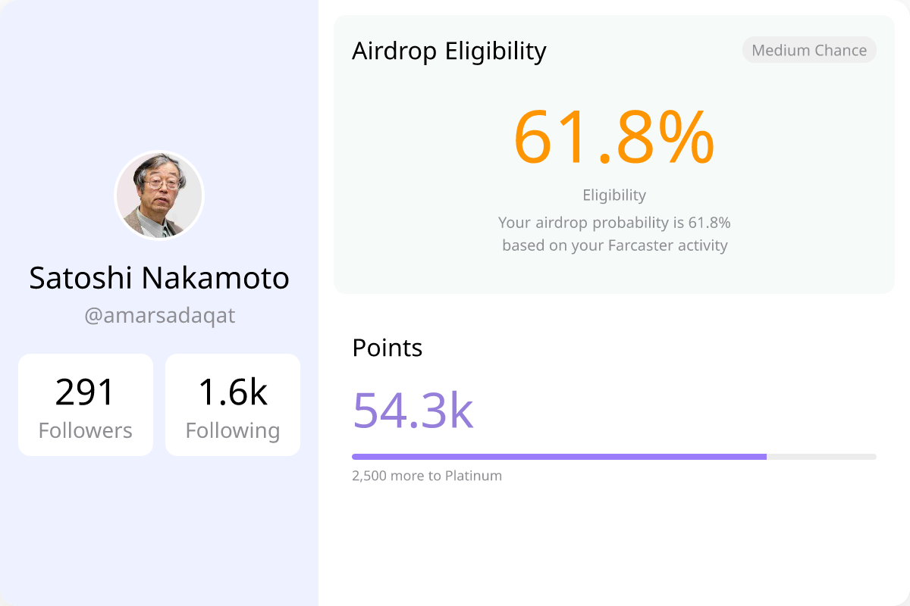910x606 pixels.
Task: Select the Satoshi Nakamoto display name
Action: (159, 278)
